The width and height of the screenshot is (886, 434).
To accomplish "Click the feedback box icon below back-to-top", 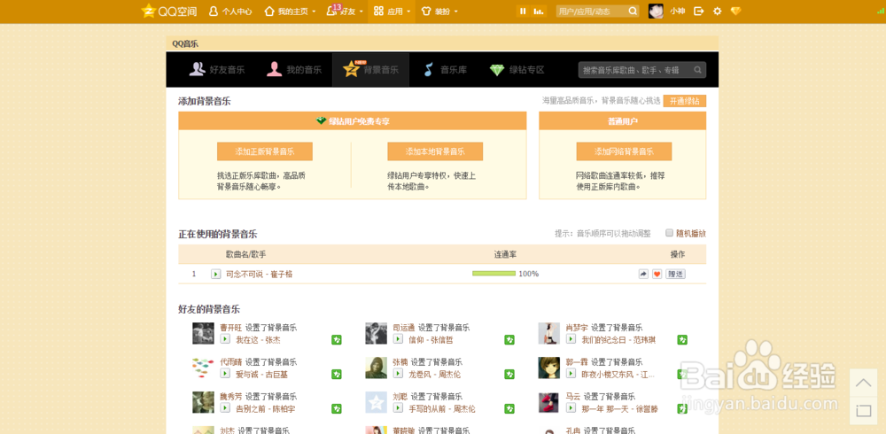I will (863, 410).
